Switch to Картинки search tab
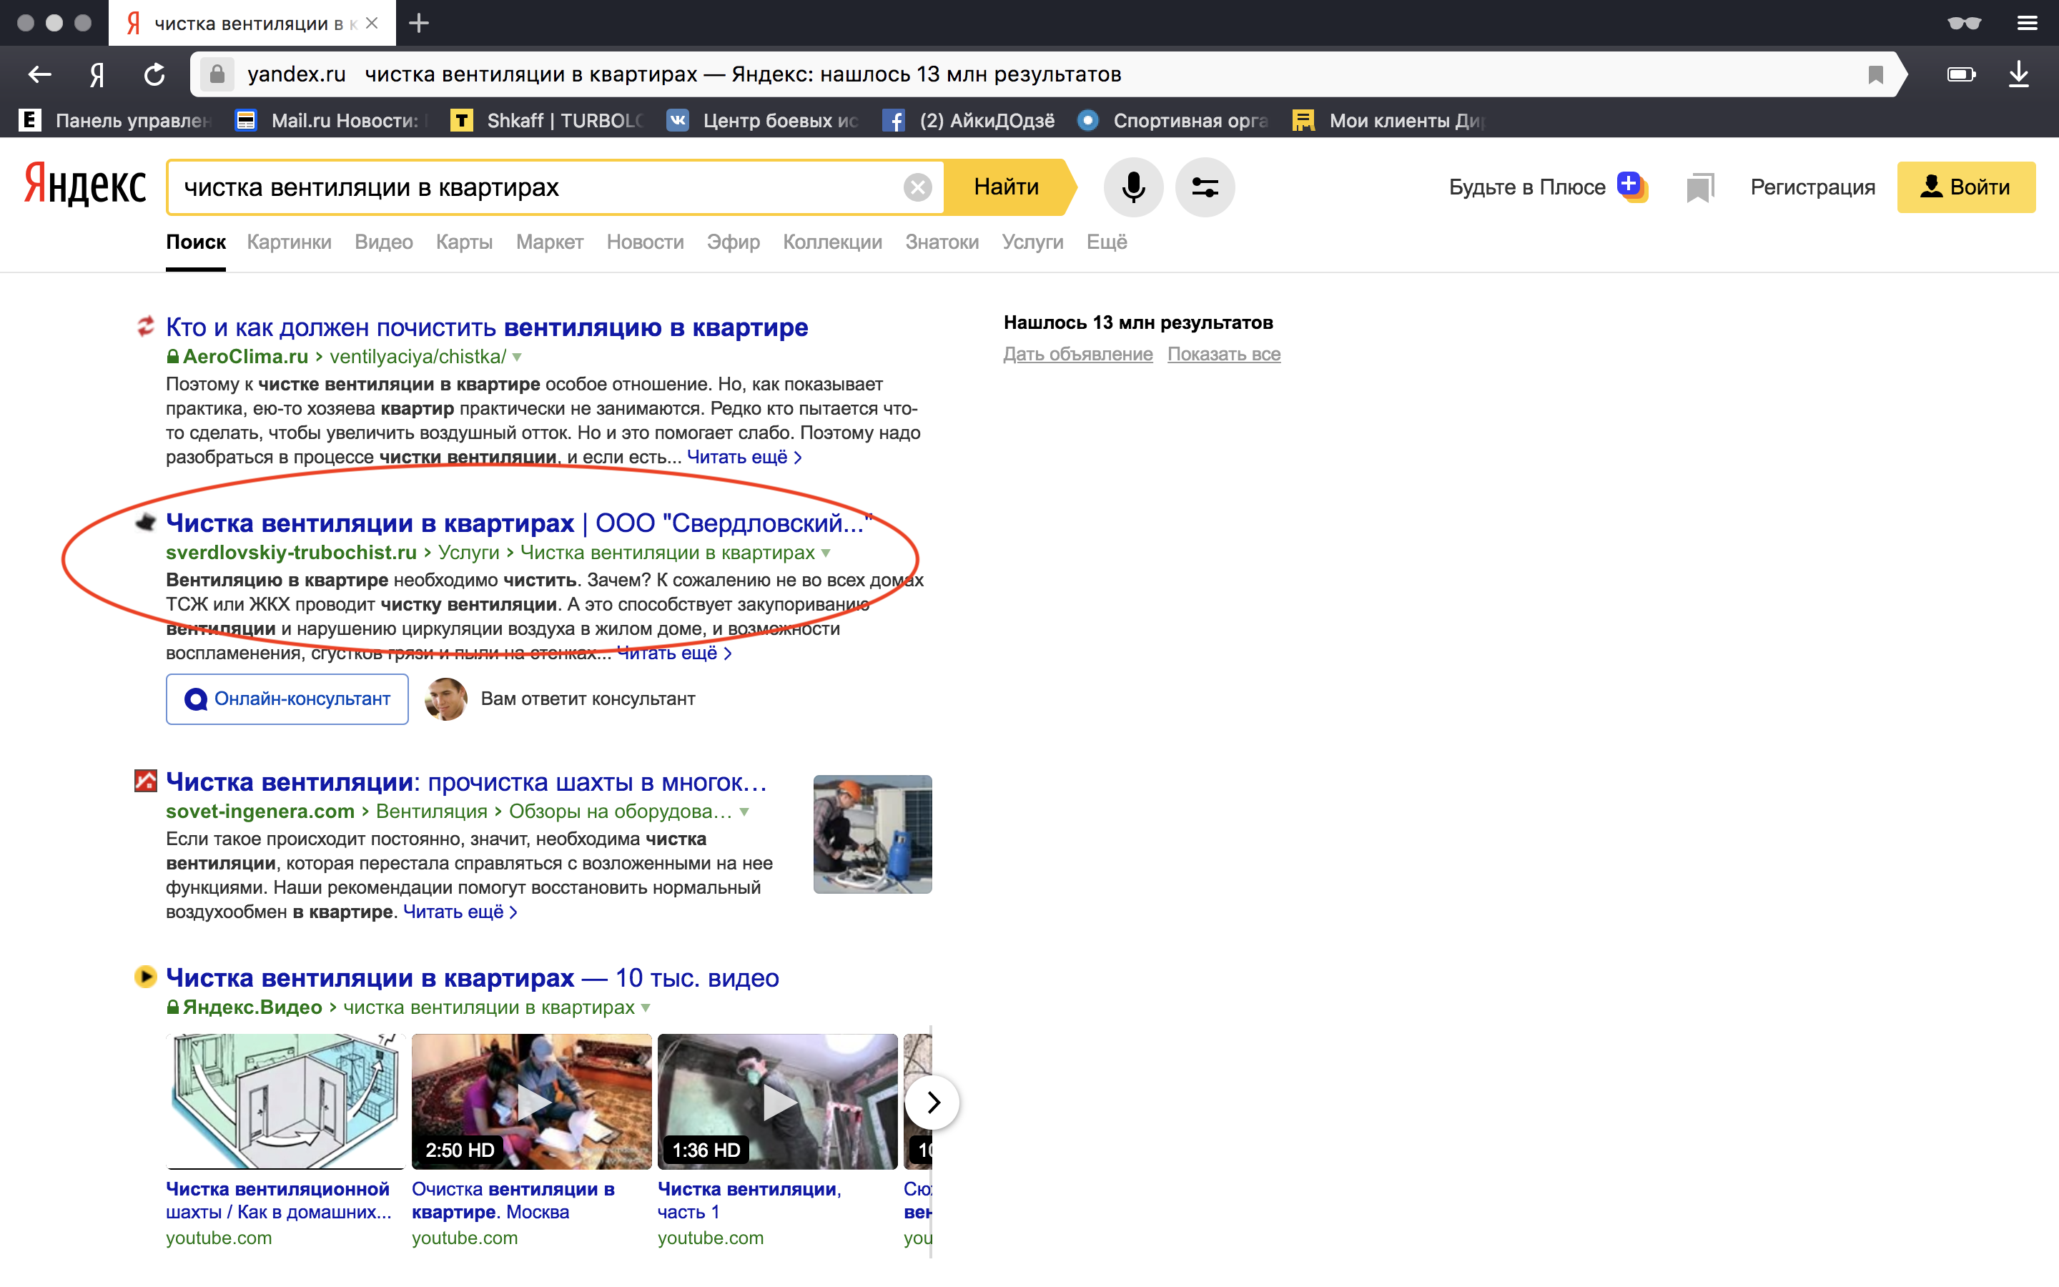 pyautogui.click(x=288, y=242)
